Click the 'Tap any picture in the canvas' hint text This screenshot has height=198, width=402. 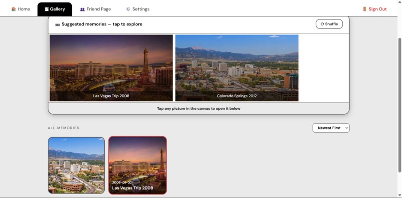[199, 109]
